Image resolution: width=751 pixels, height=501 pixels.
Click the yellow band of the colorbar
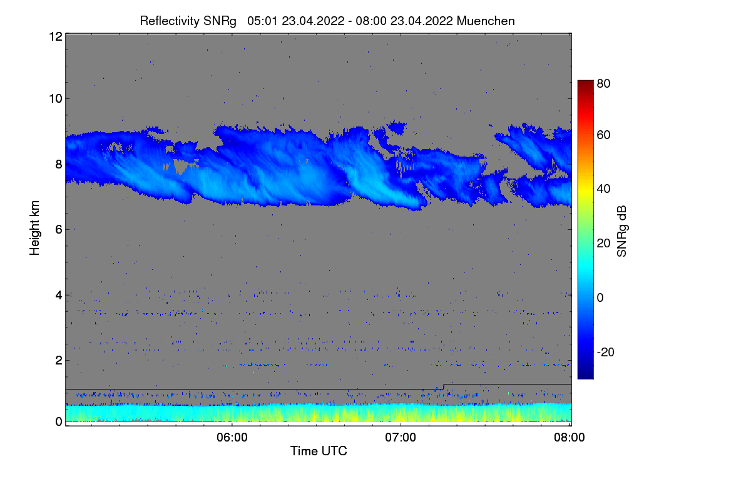(x=585, y=189)
